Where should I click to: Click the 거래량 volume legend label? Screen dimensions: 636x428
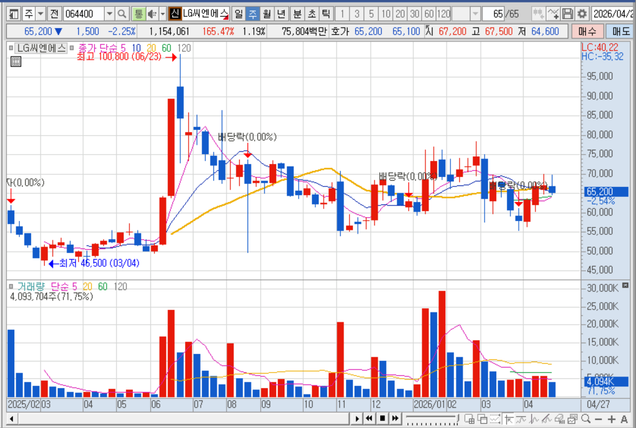coord(31,287)
